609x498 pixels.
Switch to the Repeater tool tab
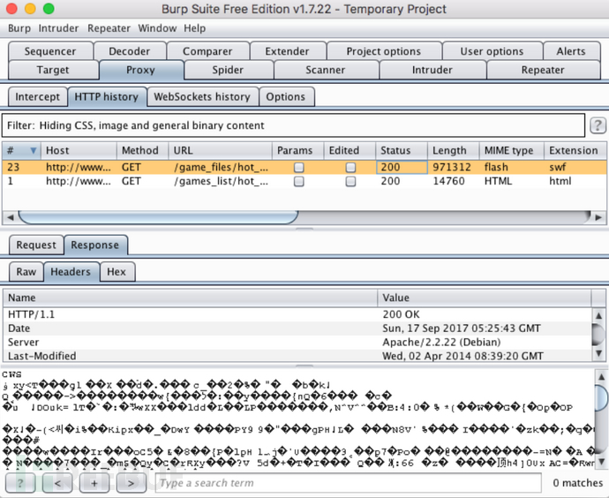point(543,70)
